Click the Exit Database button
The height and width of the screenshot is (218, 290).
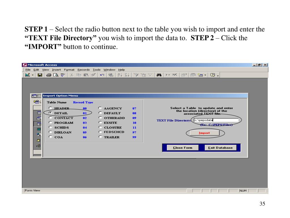[x=220, y=148]
